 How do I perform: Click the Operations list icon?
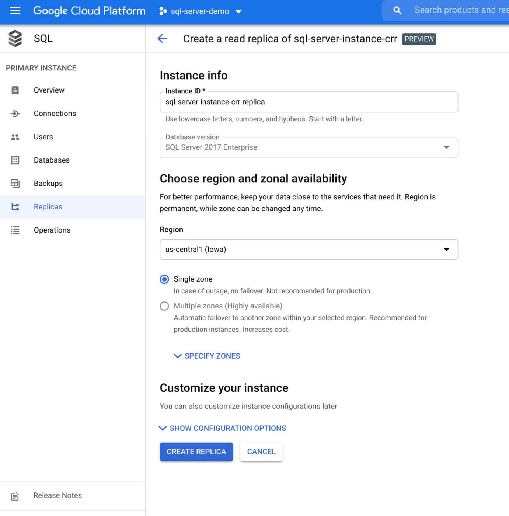tap(15, 230)
